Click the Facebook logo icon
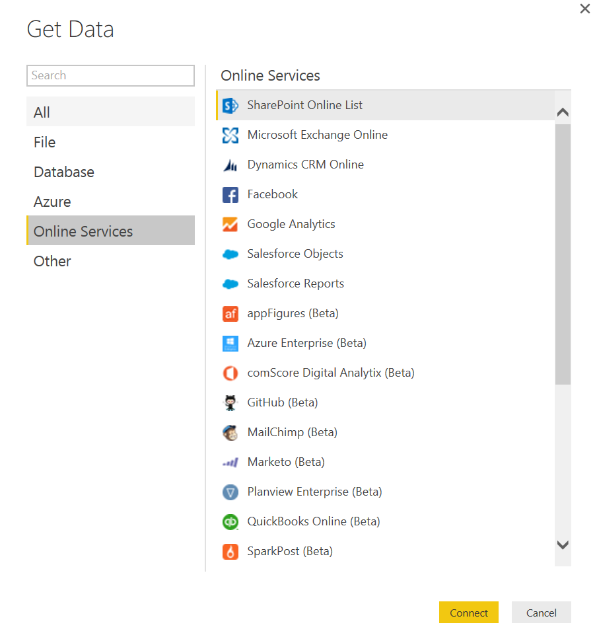This screenshot has height=643, width=597. pos(230,195)
